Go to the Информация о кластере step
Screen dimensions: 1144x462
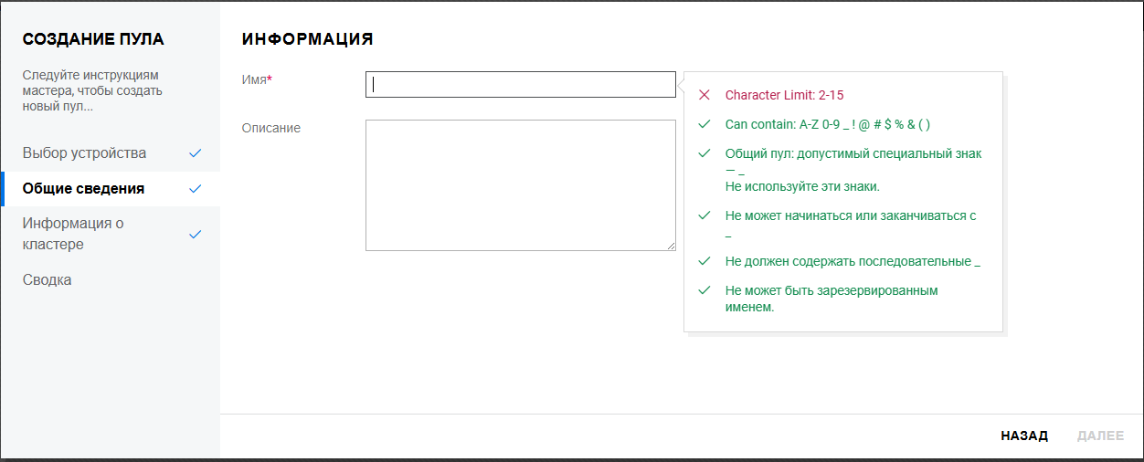coord(73,234)
